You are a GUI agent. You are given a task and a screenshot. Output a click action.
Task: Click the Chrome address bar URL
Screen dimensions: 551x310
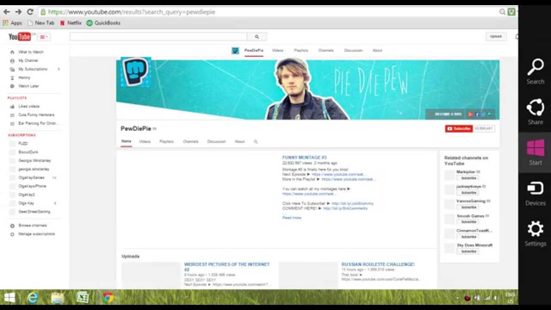pyautogui.click(x=131, y=12)
